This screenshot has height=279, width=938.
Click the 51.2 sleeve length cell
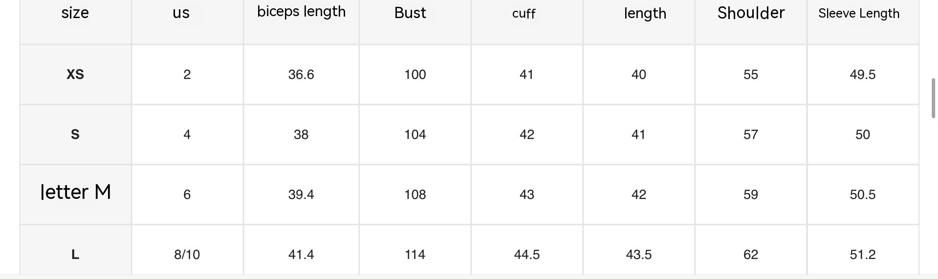pyautogui.click(x=863, y=255)
